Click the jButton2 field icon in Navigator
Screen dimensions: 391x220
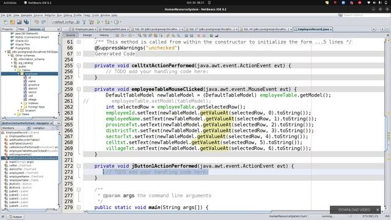tap(6, 188)
